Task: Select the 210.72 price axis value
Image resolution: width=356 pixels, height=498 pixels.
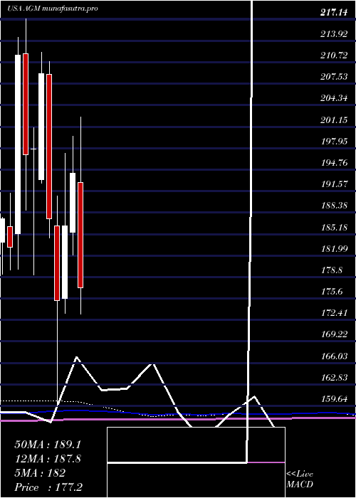Action: click(335, 55)
